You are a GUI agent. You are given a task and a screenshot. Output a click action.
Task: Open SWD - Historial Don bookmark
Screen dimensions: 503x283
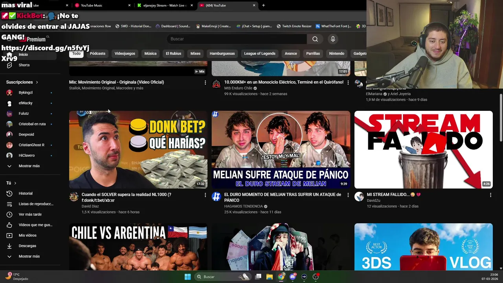[133, 26]
